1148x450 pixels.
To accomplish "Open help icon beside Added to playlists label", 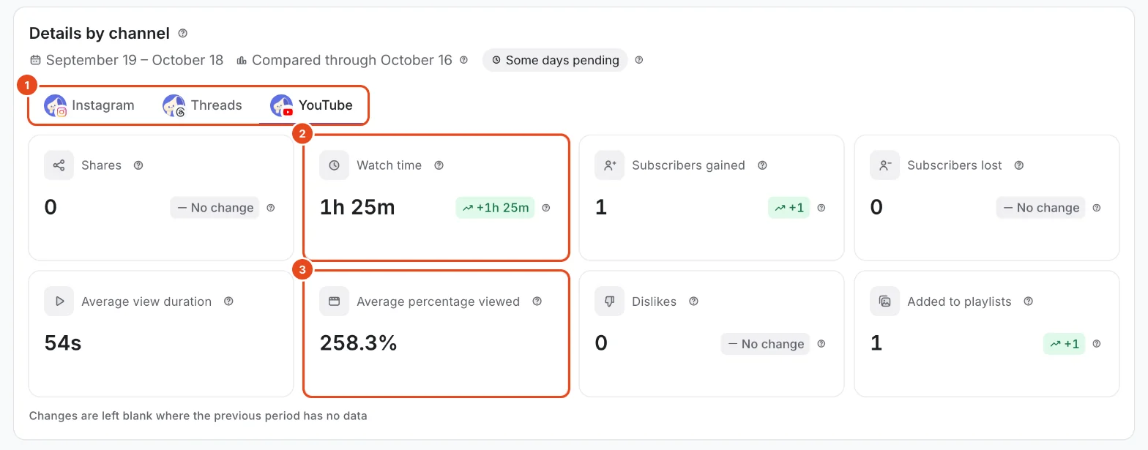I will (1029, 301).
